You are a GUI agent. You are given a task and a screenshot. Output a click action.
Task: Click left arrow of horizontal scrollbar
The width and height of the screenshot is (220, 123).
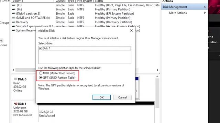(x=13, y=70)
